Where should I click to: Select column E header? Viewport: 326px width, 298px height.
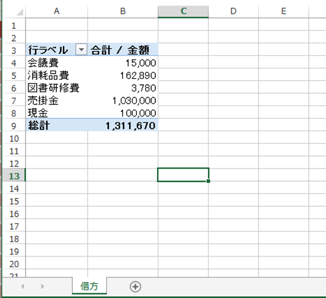(x=284, y=11)
